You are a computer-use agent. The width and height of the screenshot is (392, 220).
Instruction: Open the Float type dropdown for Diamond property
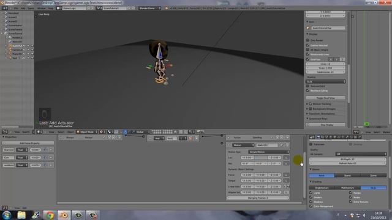22,150
